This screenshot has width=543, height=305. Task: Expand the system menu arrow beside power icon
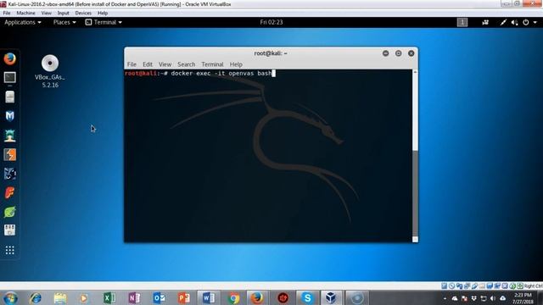(x=535, y=22)
